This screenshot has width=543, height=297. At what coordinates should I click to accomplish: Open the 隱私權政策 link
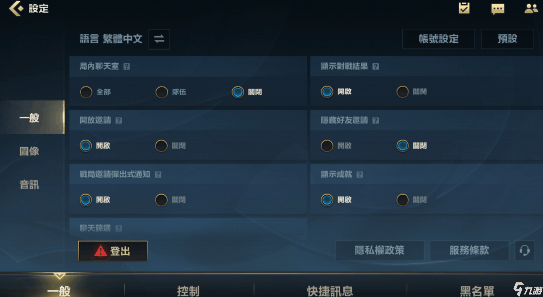(x=379, y=250)
